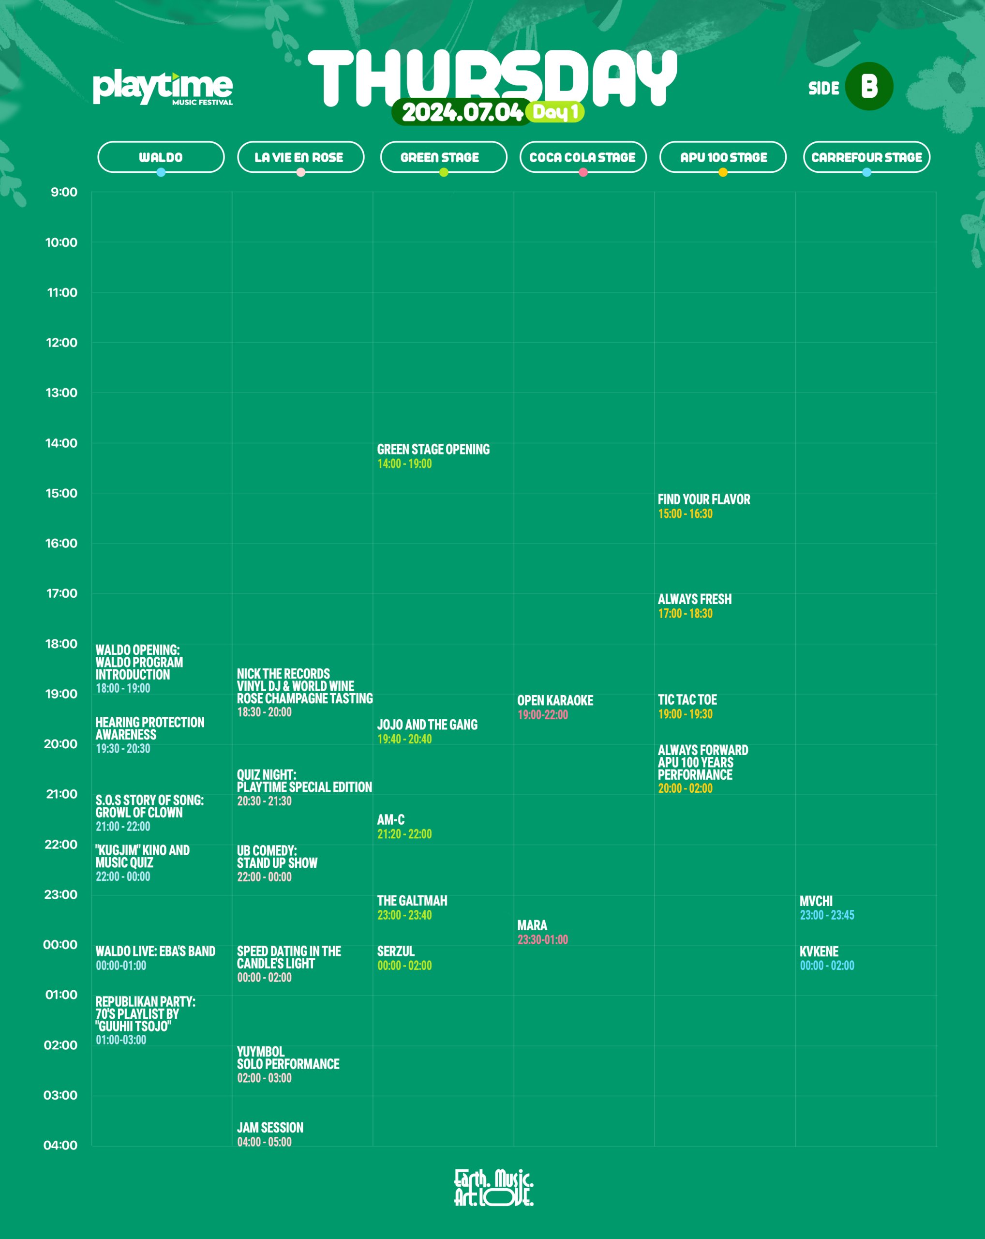
Task: Select the GREEN STAGE header
Action: pyautogui.click(x=443, y=157)
